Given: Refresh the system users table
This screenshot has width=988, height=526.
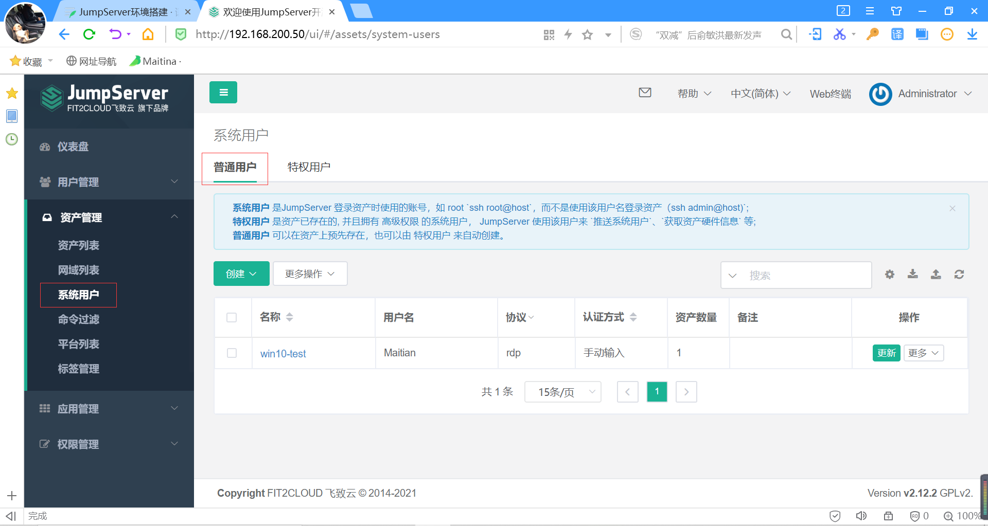Looking at the screenshot, I should 959,274.
